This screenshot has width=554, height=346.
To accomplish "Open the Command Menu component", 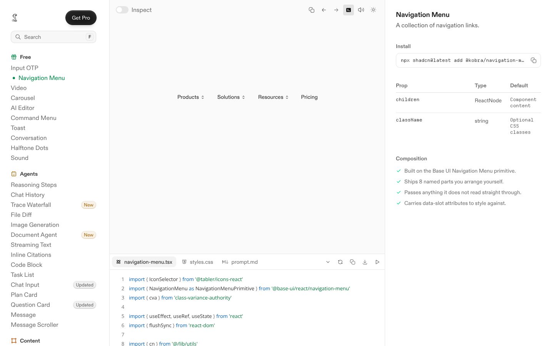I will click(33, 118).
